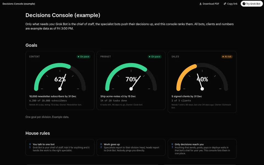The height and width of the screenshot is (165, 264).
Task: Click the 'Only decisions reach you' rule title
Action: (x=189, y=144)
